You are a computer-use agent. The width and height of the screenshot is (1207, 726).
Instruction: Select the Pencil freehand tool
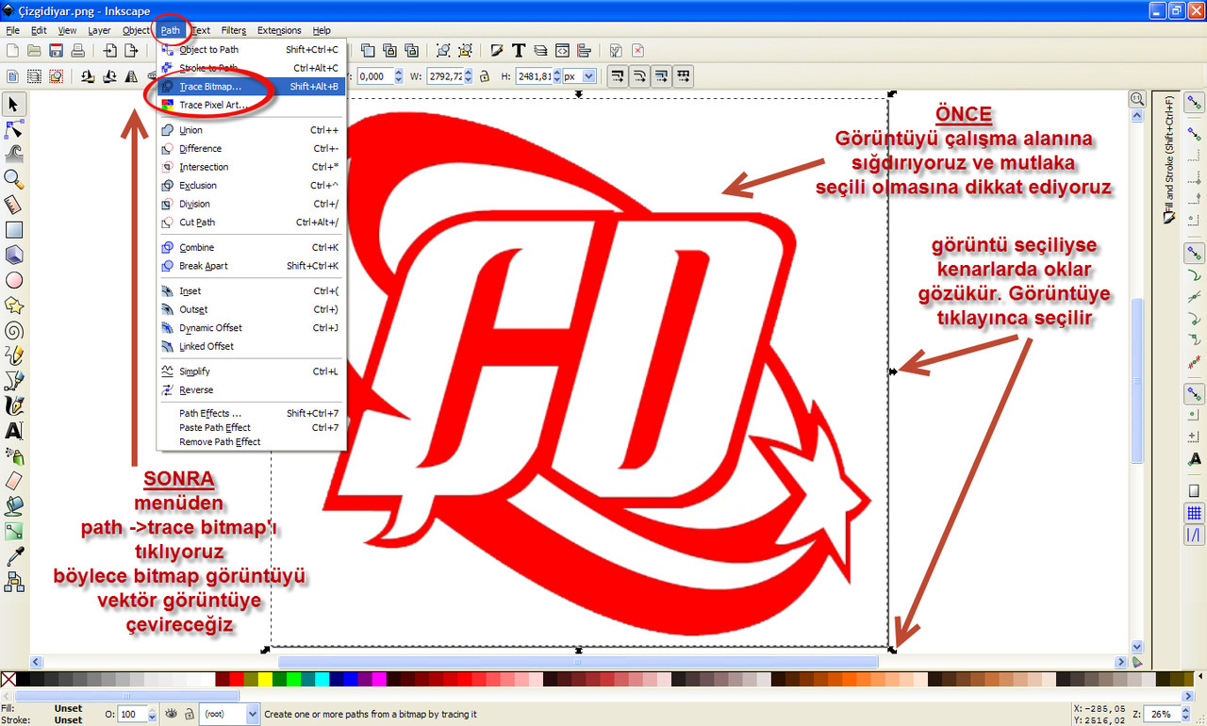14,355
